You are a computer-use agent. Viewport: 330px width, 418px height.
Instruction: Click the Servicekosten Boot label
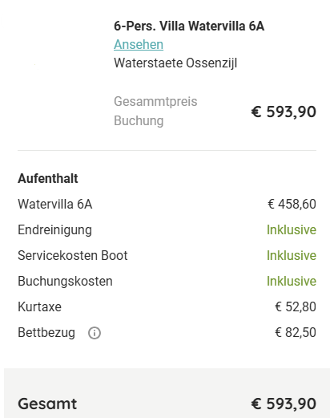click(73, 255)
